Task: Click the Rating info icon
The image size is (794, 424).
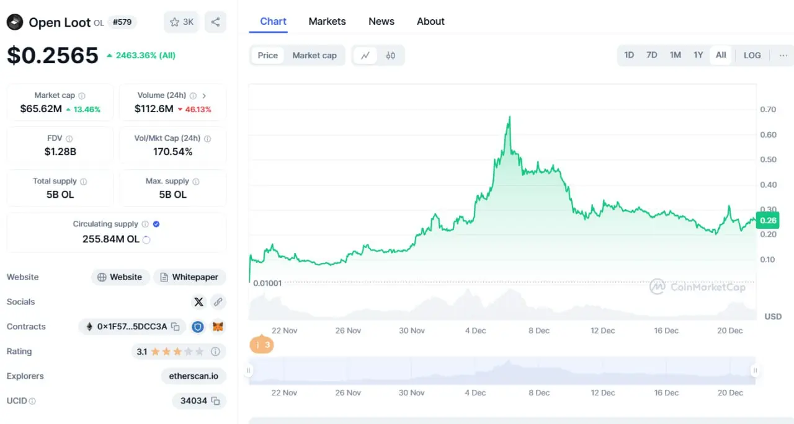Action: pos(215,351)
